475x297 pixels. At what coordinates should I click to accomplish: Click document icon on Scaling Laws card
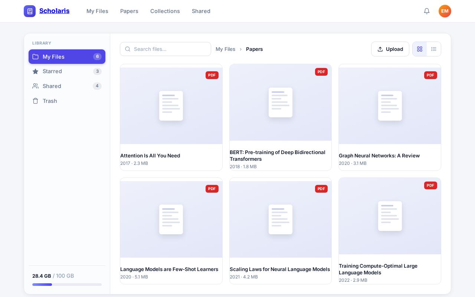coord(281,219)
